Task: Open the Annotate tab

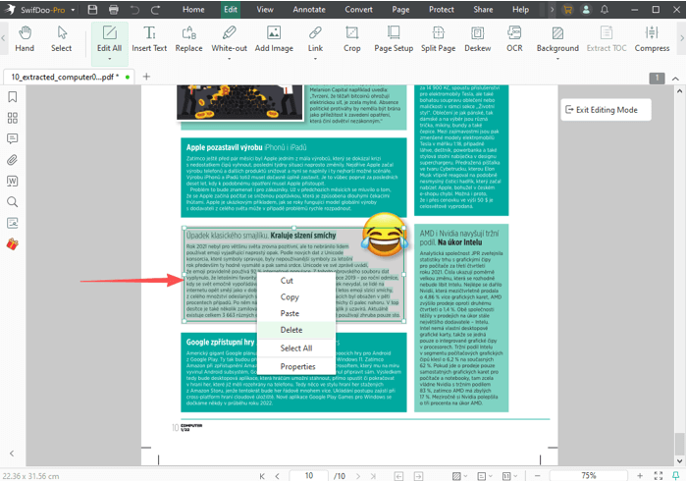Action: [x=309, y=10]
